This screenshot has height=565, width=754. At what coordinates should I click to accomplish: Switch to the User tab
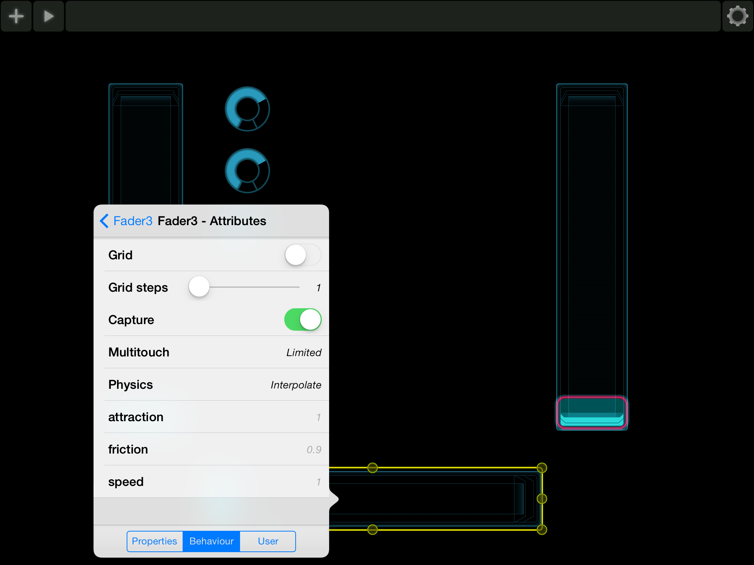(268, 541)
